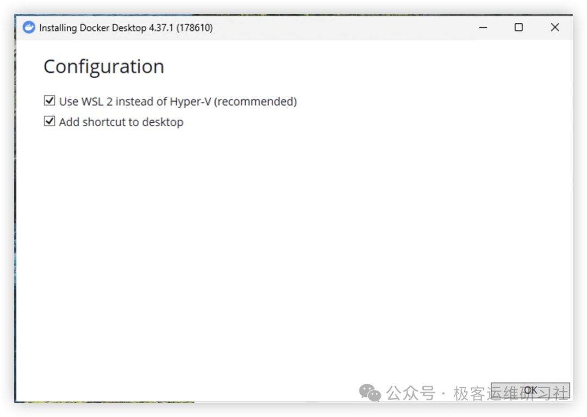Click the Configuration heading text

104,67
